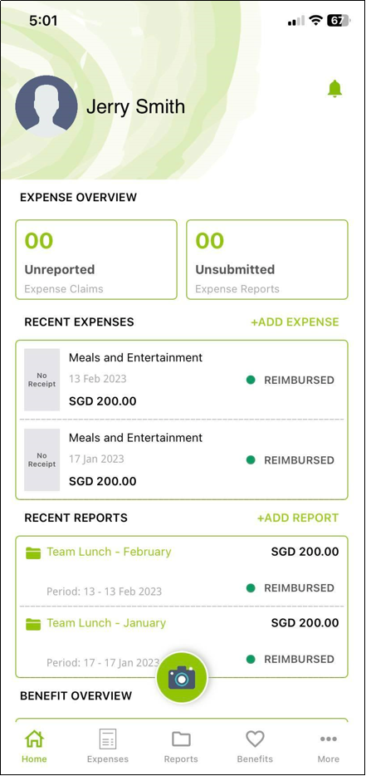The height and width of the screenshot is (776, 366).
Task: Open the 13 Feb 2023 Meals expense
Action: [182, 380]
